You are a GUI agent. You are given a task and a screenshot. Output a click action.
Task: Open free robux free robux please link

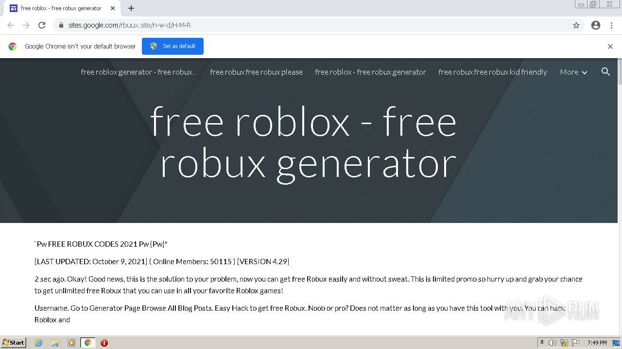point(256,72)
